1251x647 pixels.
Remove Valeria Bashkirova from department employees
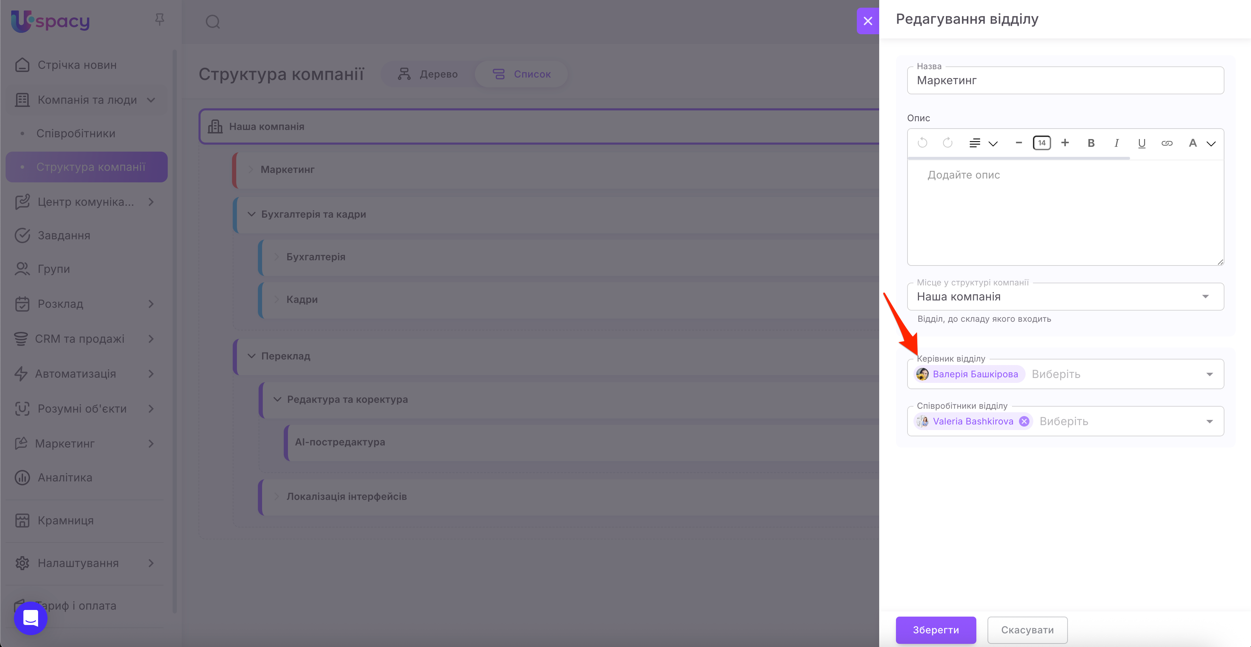[1024, 421]
